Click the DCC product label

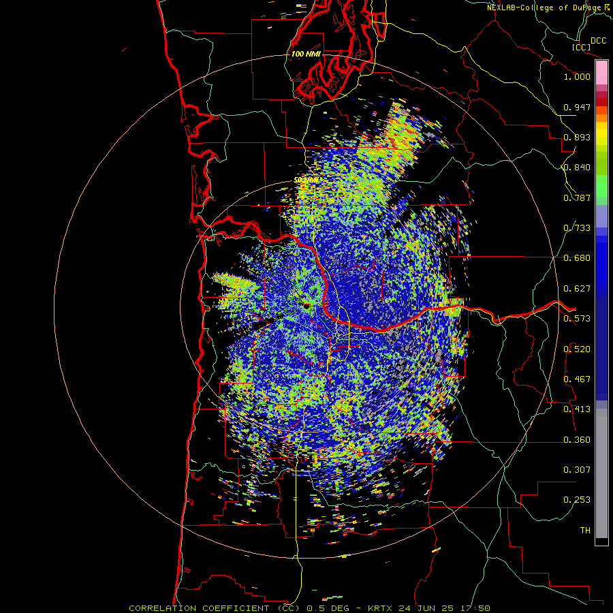point(598,41)
